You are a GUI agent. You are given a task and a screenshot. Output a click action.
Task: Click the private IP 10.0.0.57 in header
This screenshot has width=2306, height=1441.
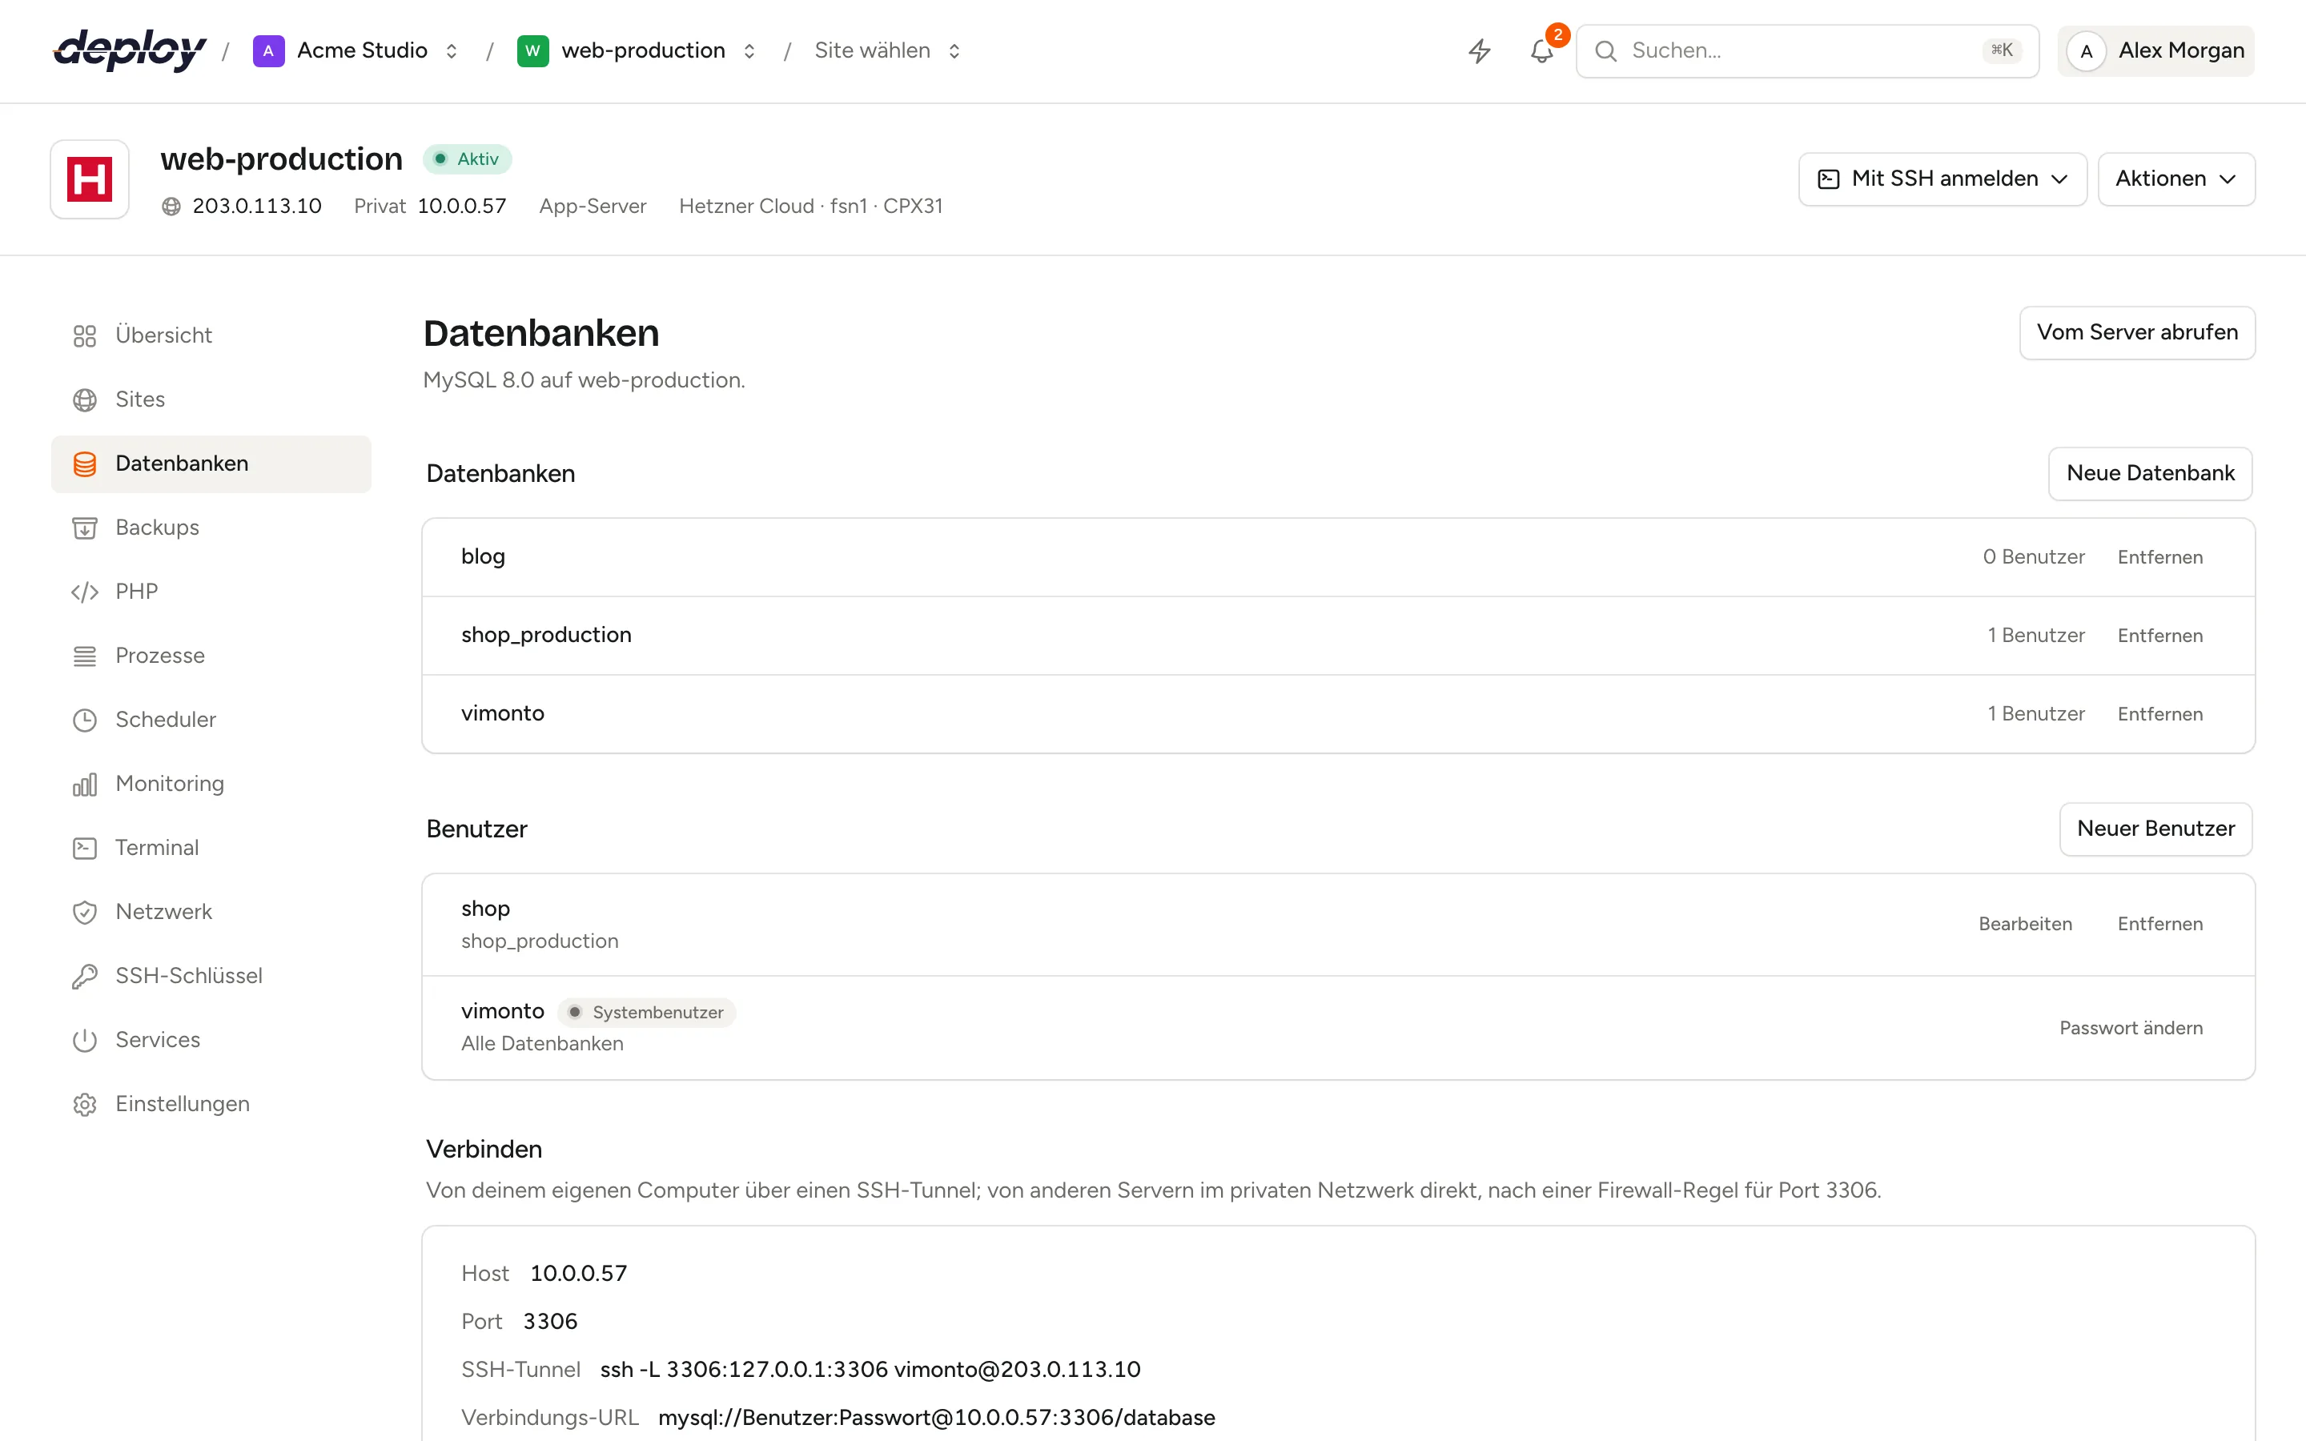(461, 206)
